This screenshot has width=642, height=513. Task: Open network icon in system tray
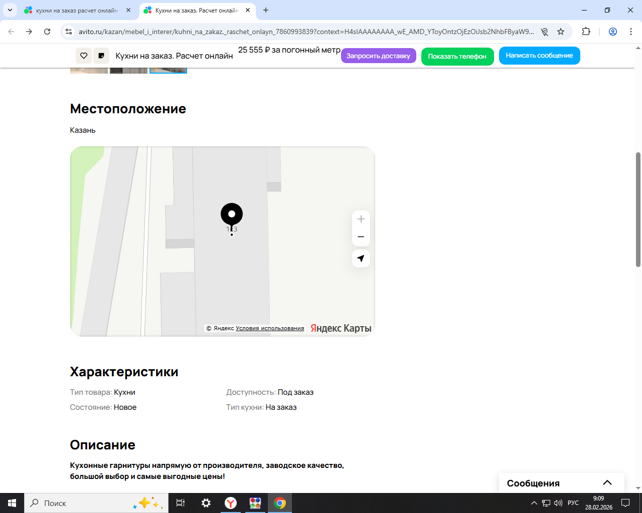(x=546, y=503)
